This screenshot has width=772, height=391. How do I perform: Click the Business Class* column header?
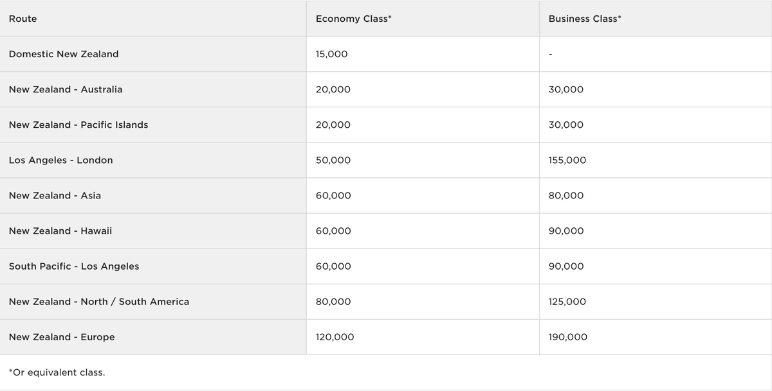(x=585, y=19)
